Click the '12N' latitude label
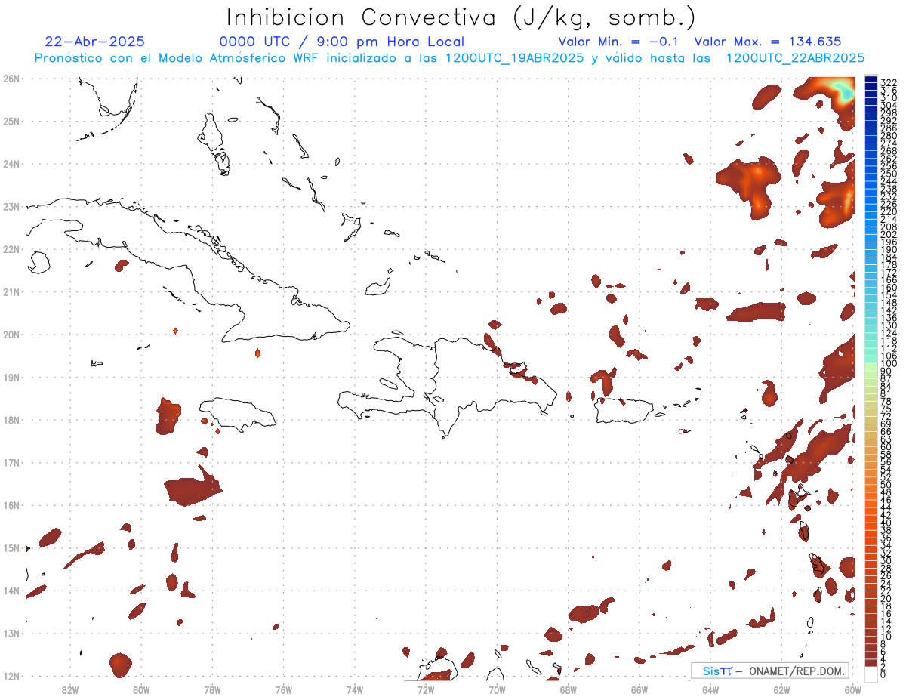Viewport: 906px width, 700px height. tap(11, 676)
